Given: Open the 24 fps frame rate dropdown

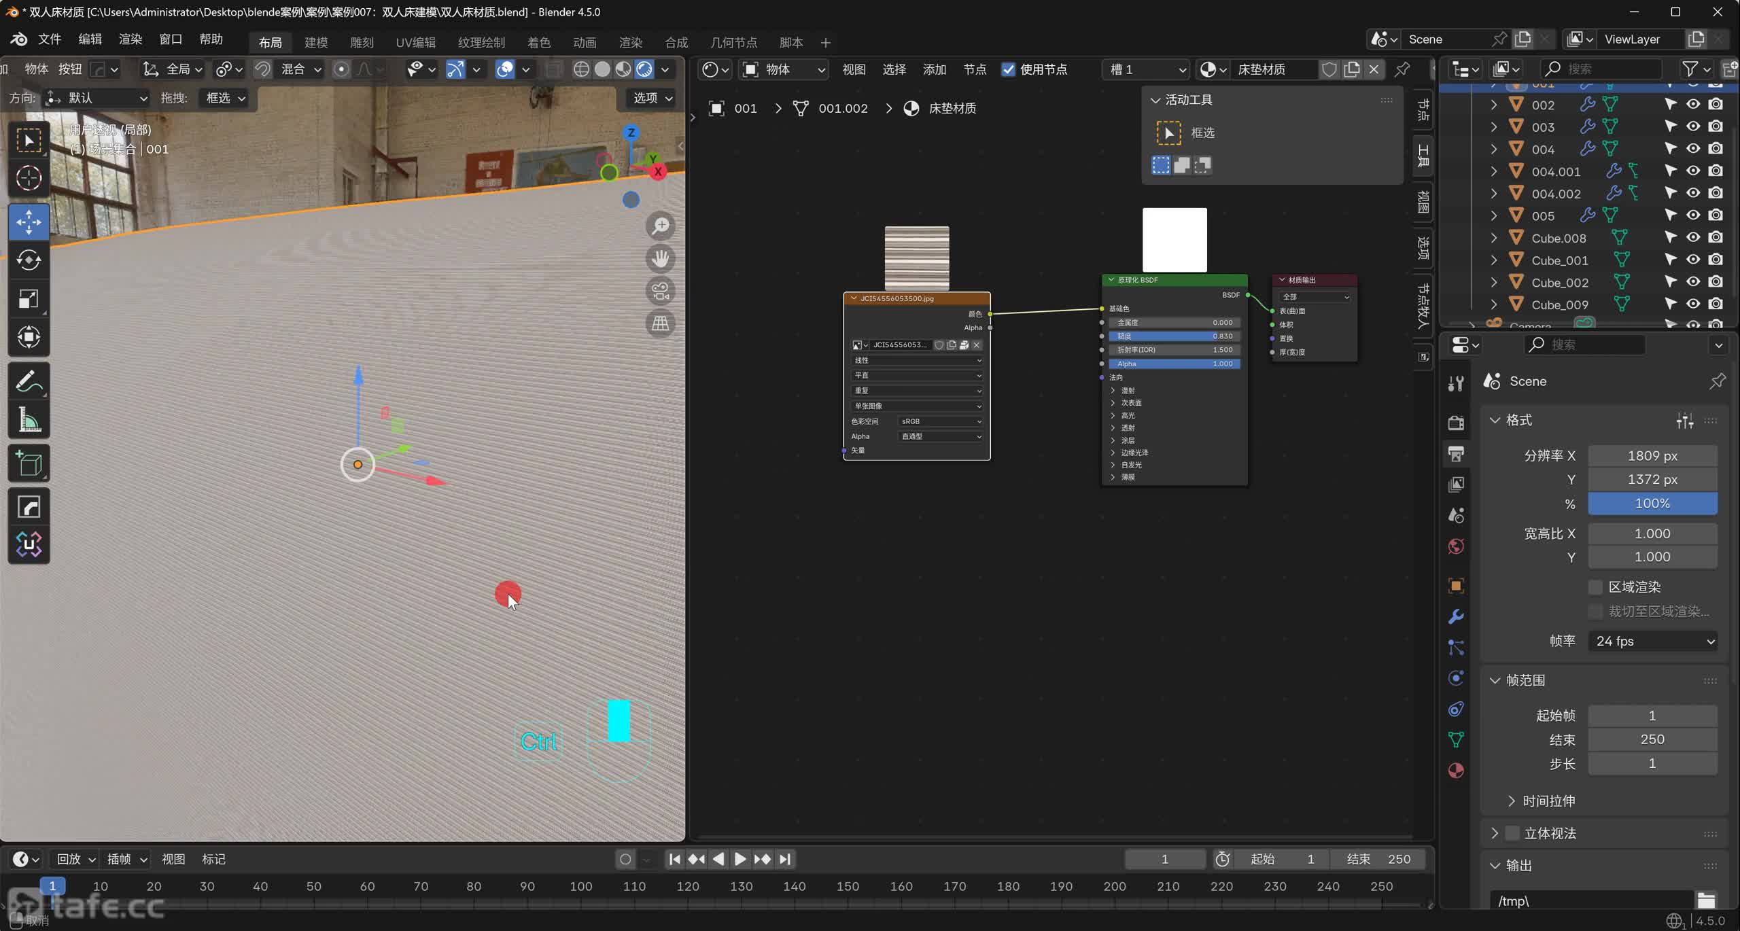Looking at the screenshot, I should coord(1652,641).
